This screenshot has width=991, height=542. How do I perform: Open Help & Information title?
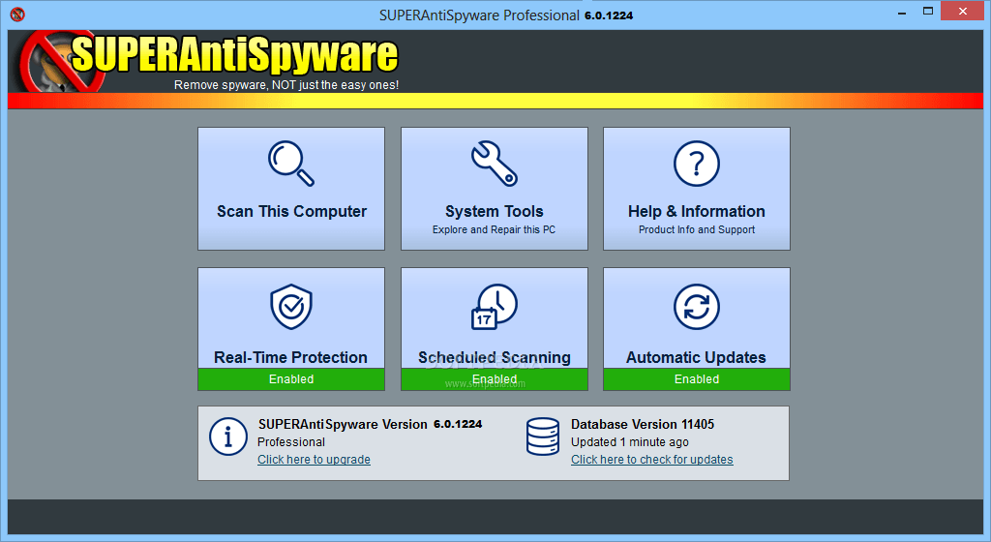(697, 211)
